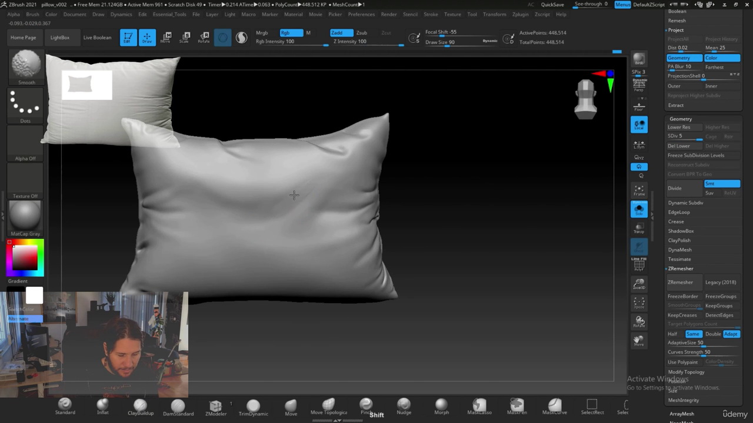Toggle Geometry projection option
The width and height of the screenshot is (753, 423).
click(684, 58)
